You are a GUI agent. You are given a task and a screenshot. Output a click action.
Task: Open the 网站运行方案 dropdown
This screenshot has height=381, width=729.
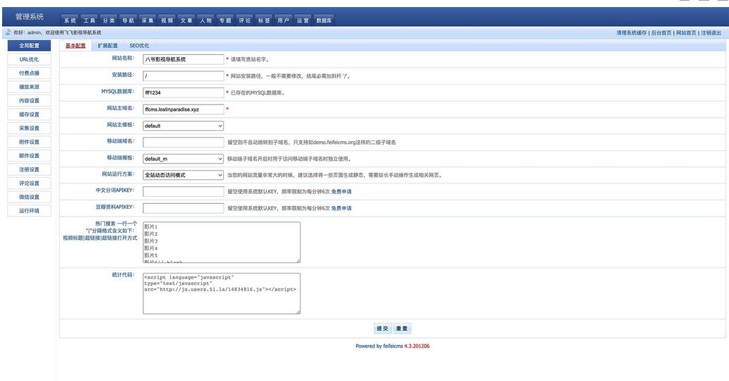pos(183,175)
